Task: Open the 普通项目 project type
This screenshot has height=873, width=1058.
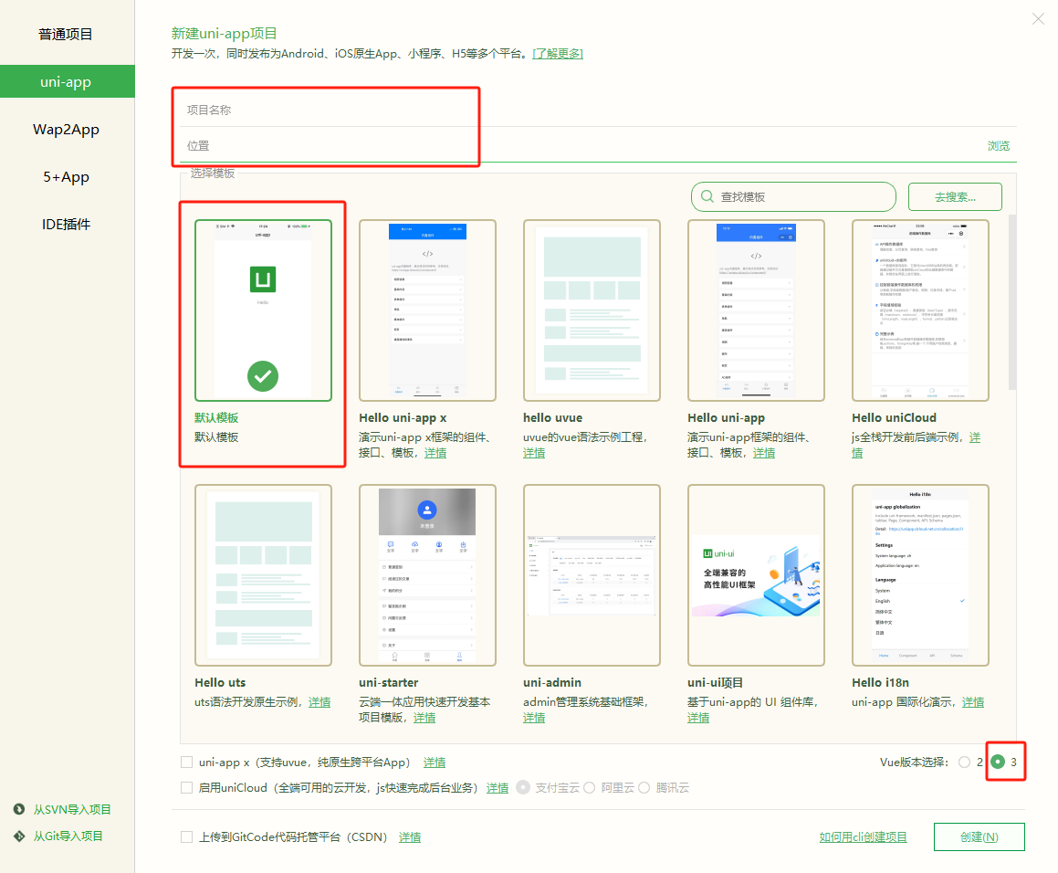Action: click(66, 35)
